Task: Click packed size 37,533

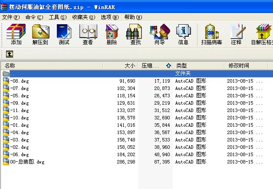Action: click(x=162, y=140)
